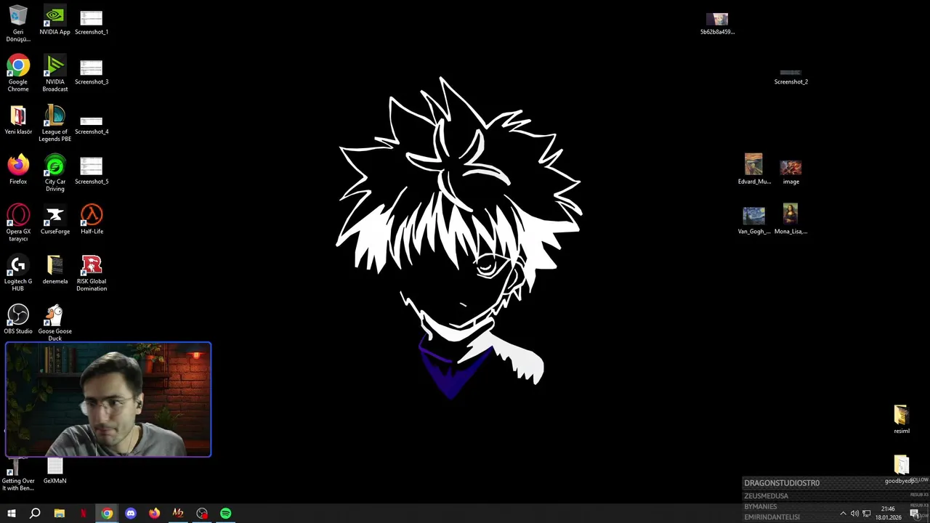Open the Mona_Lisa,... image file
This screenshot has width=930, height=523.
pos(790,219)
